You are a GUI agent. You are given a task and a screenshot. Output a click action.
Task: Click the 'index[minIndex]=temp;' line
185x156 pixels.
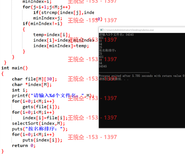[x=61, y=46]
